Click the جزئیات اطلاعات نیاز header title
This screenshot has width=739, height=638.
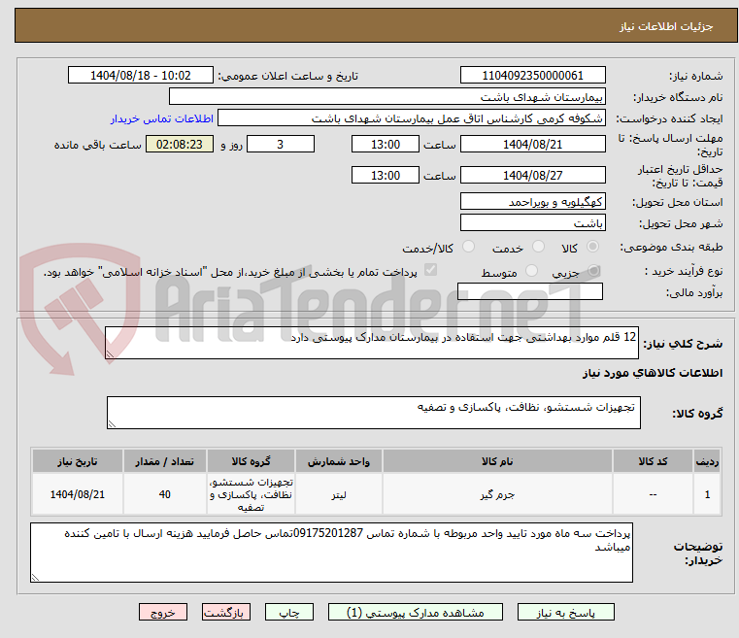(x=665, y=26)
